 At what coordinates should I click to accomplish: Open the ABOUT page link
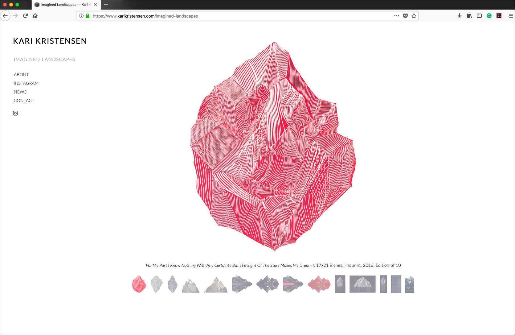[x=21, y=74]
